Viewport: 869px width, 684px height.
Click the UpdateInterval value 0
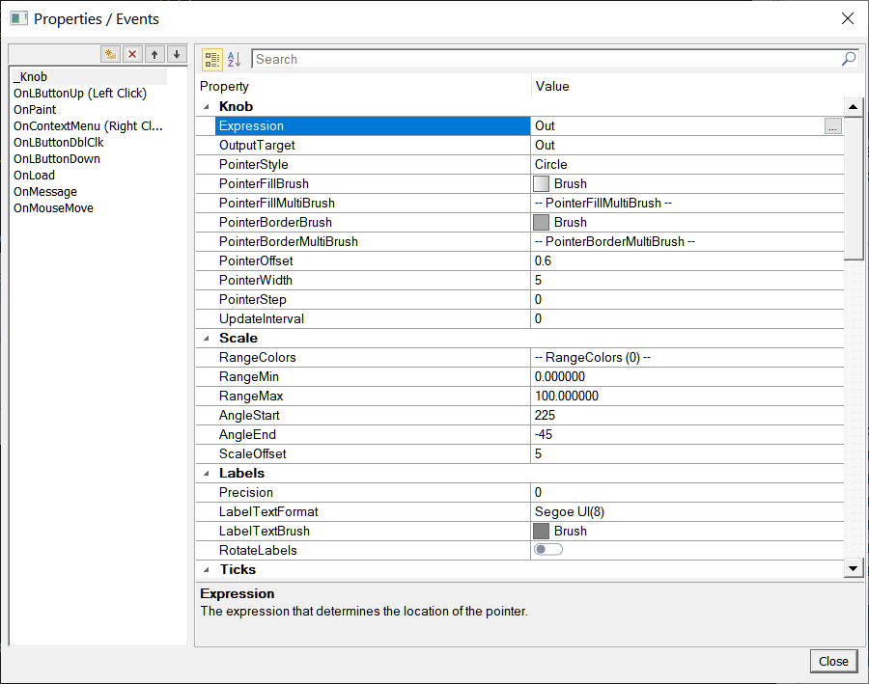pos(538,319)
